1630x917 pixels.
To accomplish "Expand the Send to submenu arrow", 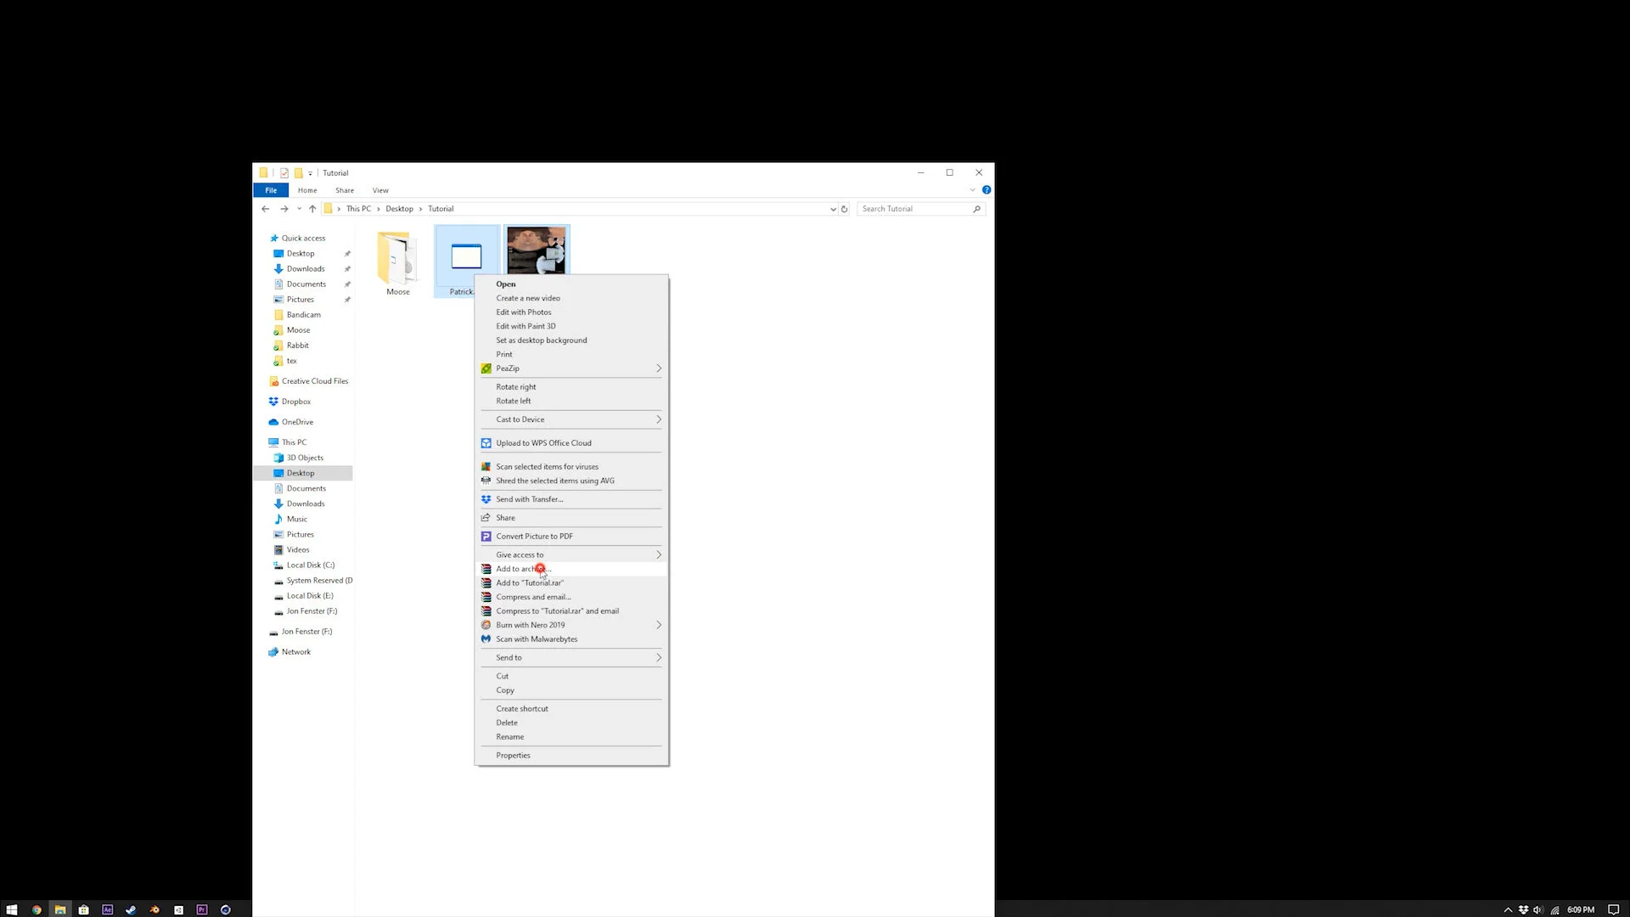I will (658, 658).
